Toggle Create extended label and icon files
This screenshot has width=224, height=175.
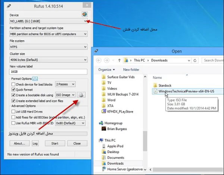point(13,101)
